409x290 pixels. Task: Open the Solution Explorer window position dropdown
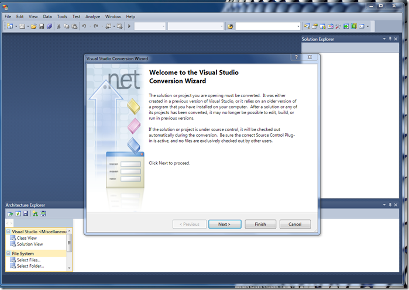click(x=384, y=39)
